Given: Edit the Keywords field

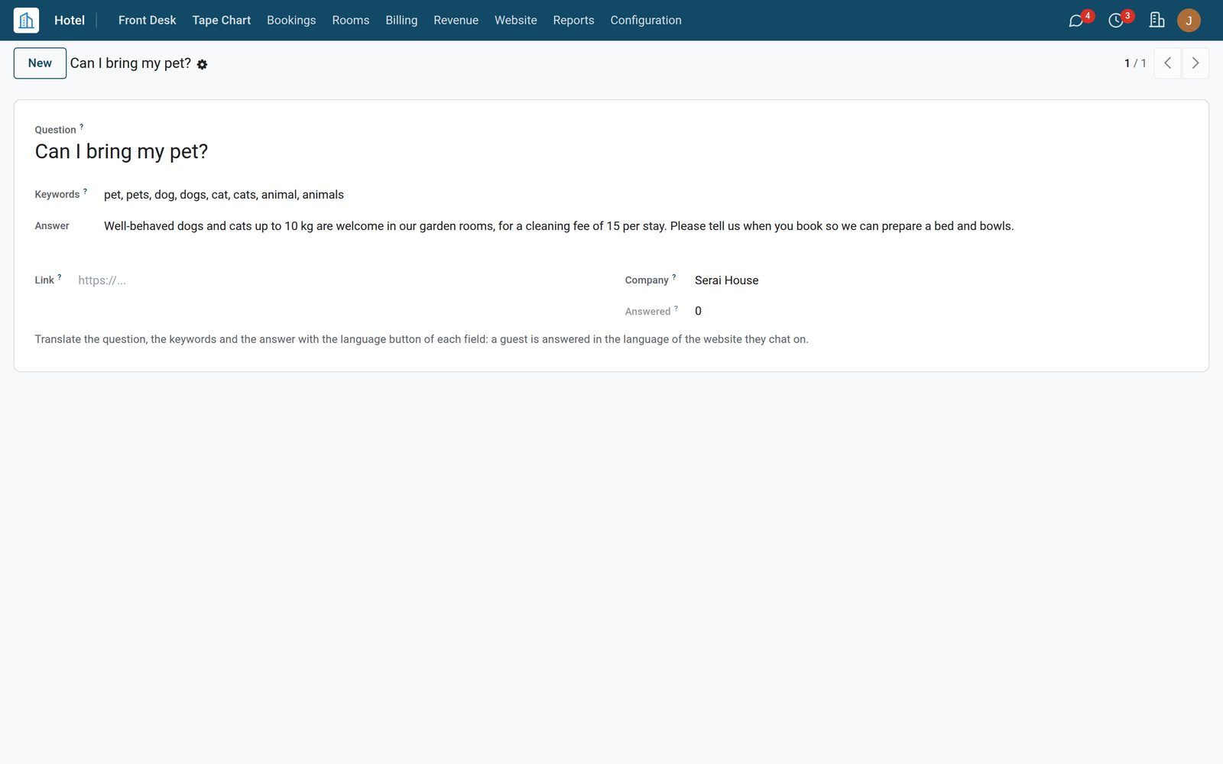Looking at the screenshot, I should 646,195.
